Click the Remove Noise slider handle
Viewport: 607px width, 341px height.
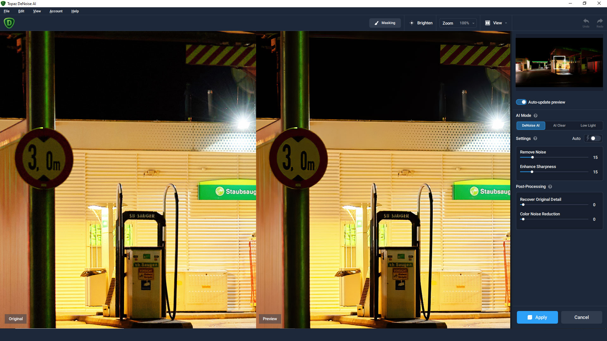(x=532, y=157)
